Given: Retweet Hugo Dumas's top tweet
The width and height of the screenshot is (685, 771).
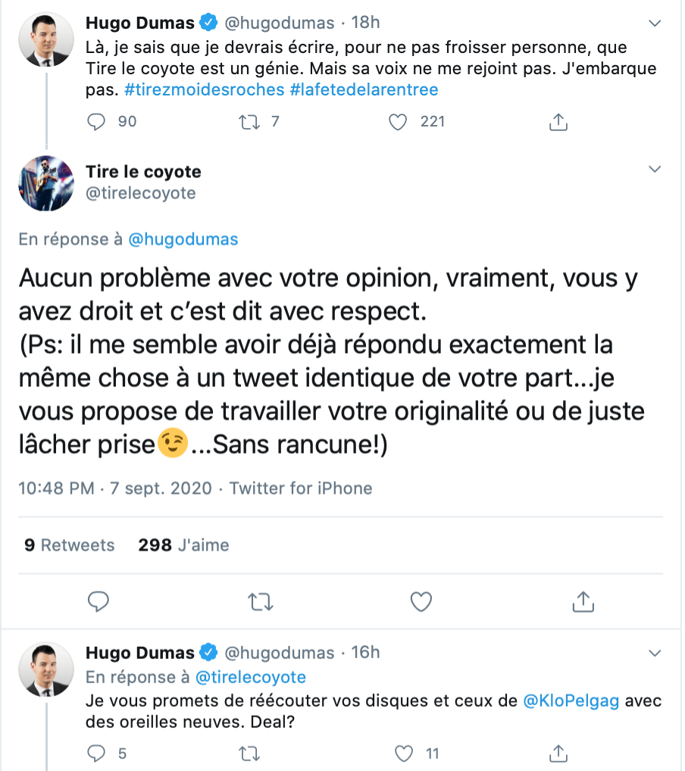Looking at the screenshot, I should tap(249, 121).
